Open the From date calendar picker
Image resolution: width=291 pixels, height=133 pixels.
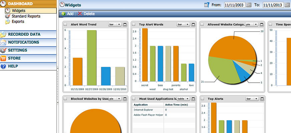249,5
